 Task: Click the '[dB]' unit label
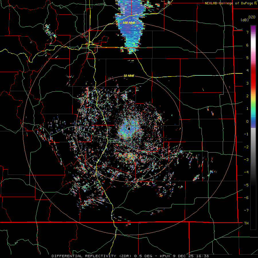[x=245, y=20]
